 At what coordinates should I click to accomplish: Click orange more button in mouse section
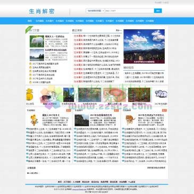click(69, 111)
